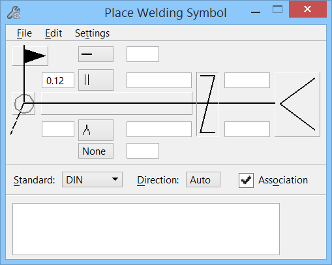Click the empty lower size field left of weld symbol
332x265 pixels.
[58, 129]
